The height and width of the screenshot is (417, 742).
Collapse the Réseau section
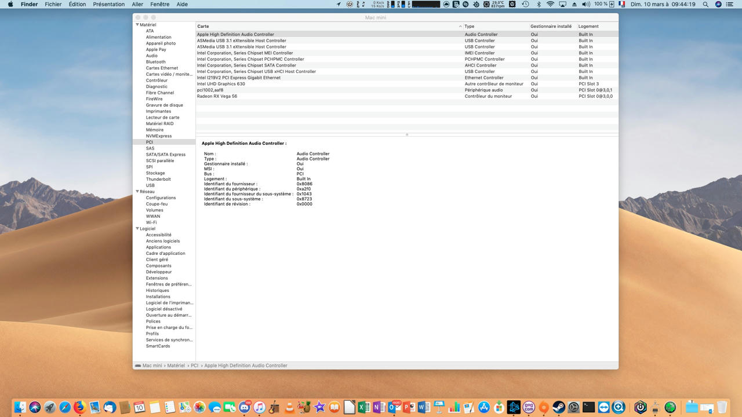click(x=137, y=192)
